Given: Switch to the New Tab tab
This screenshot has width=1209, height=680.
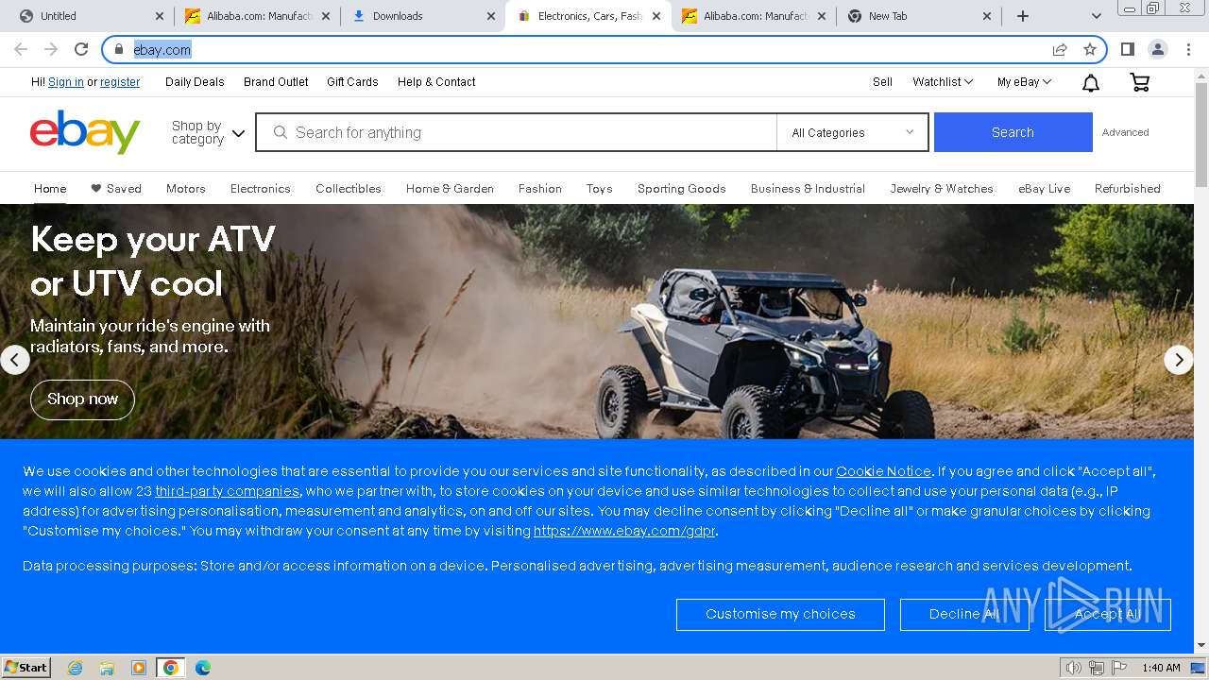Looking at the screenshot, I should click(x=918, y=16).
